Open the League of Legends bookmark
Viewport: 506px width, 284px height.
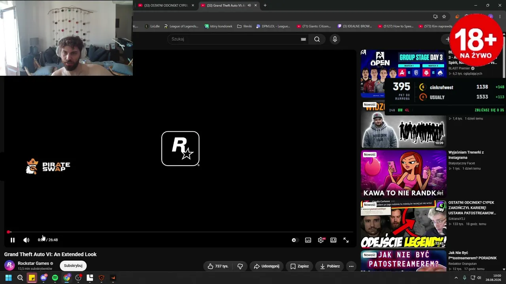pos(181,26)
